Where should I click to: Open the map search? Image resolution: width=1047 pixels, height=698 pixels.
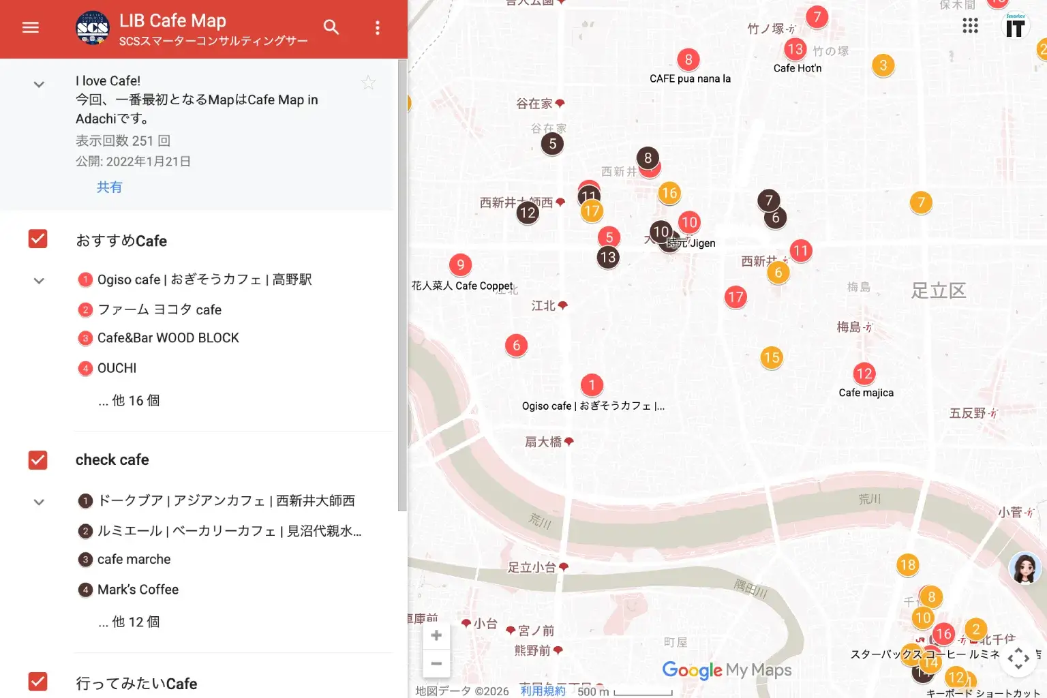tap(331, 27)
